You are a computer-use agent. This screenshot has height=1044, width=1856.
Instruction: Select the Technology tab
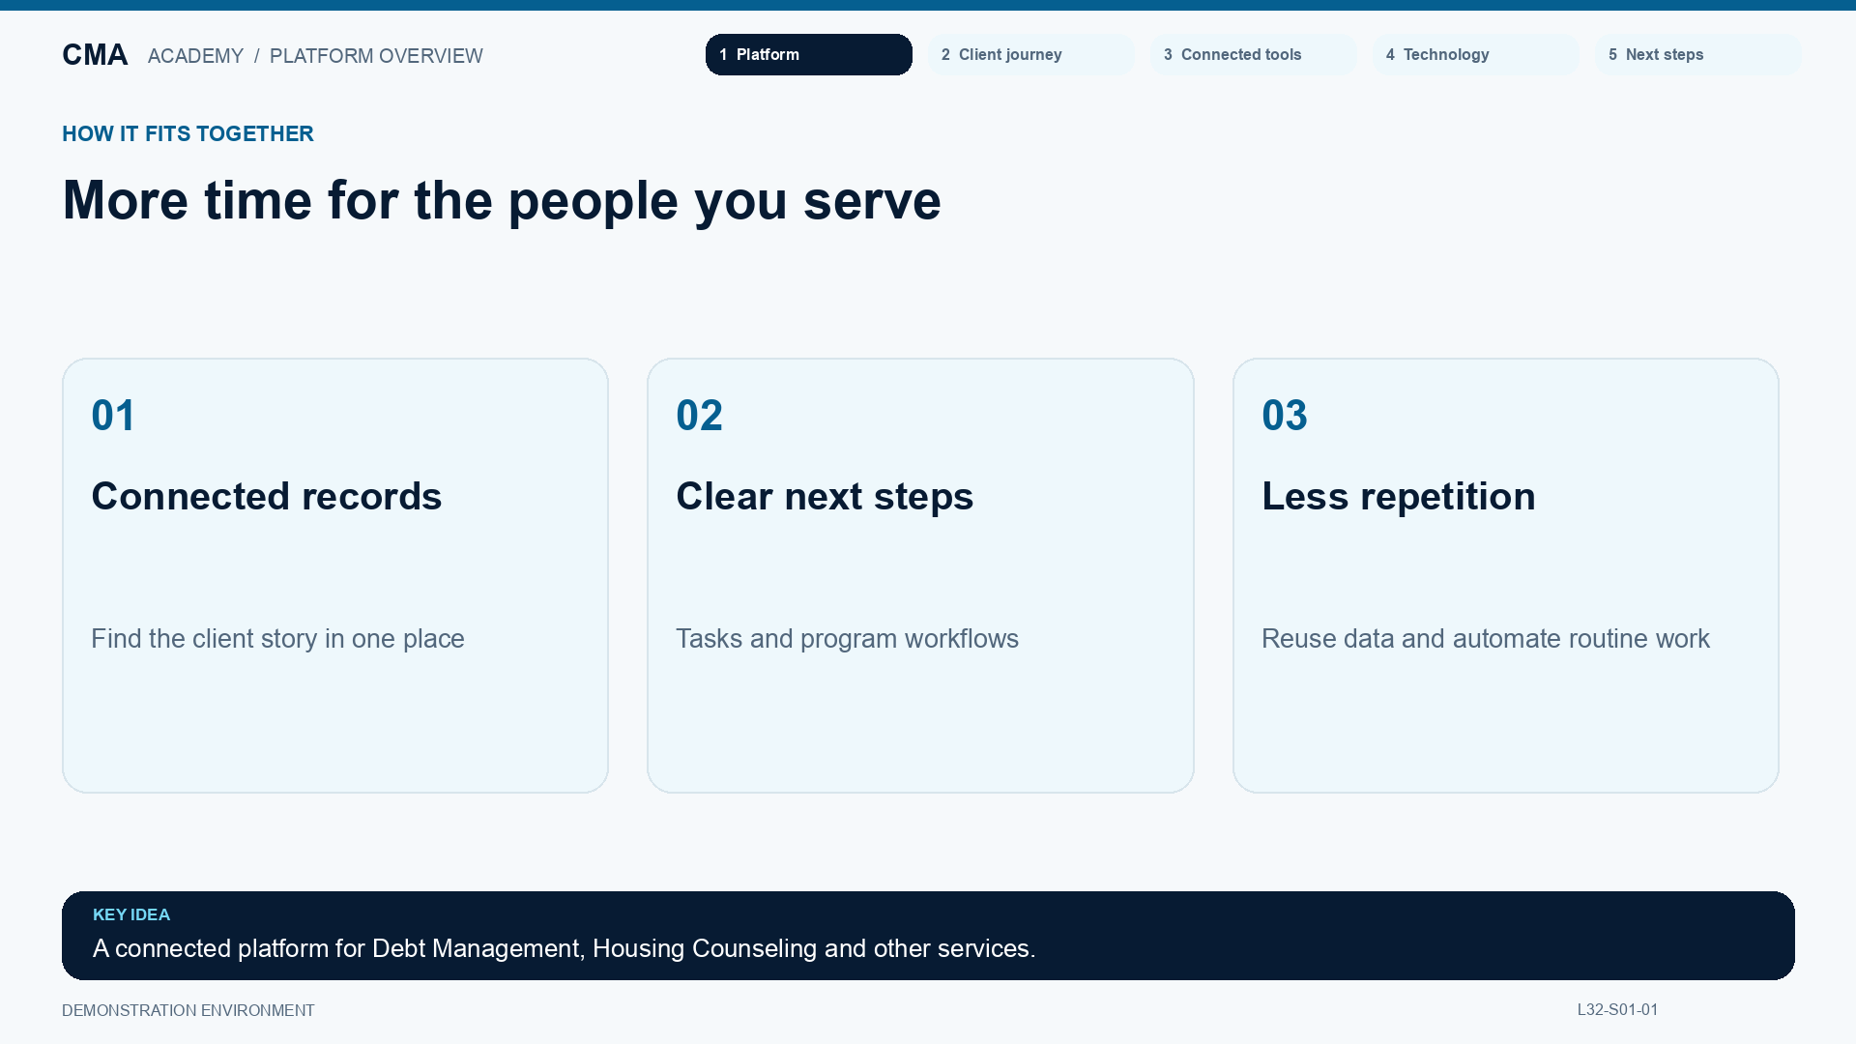(x=1475, y=54)
